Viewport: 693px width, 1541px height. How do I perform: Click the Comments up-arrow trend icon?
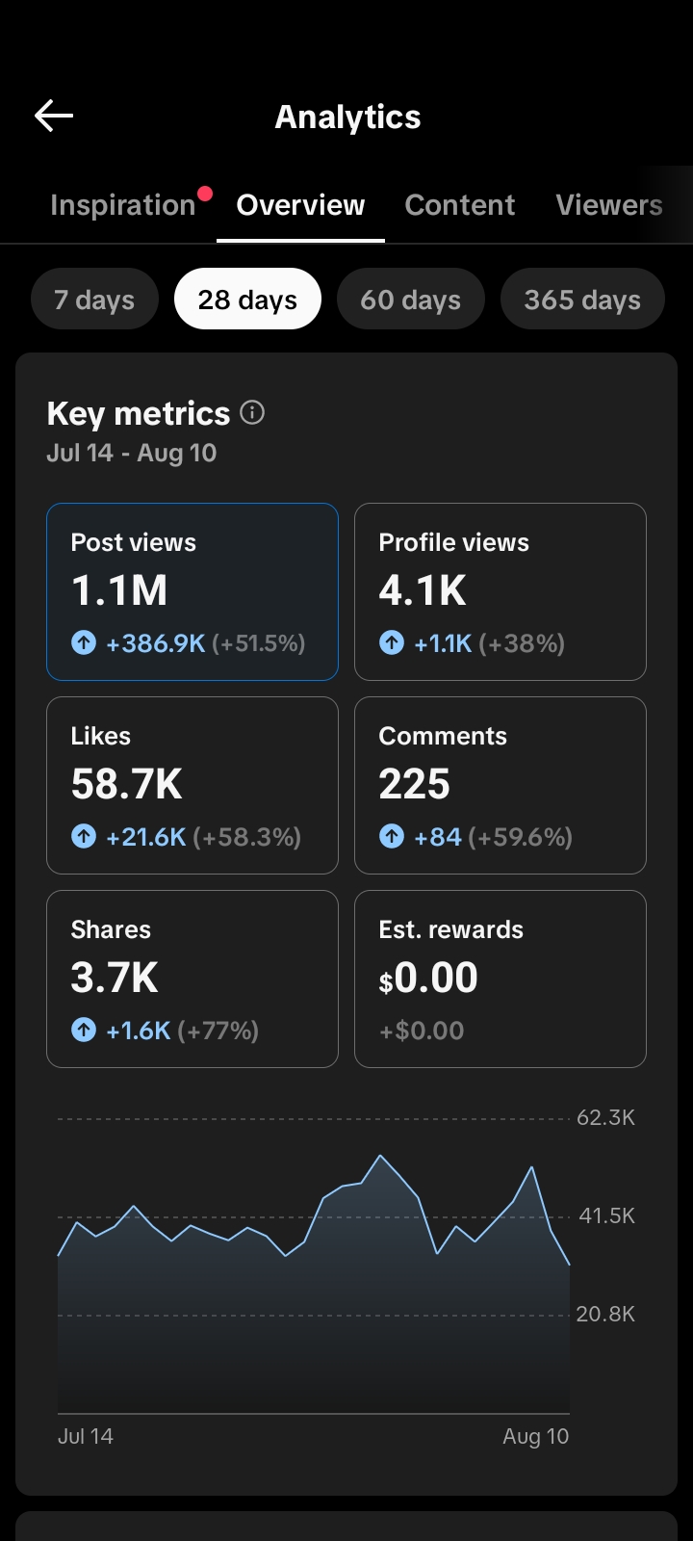[x=392, y=836]
